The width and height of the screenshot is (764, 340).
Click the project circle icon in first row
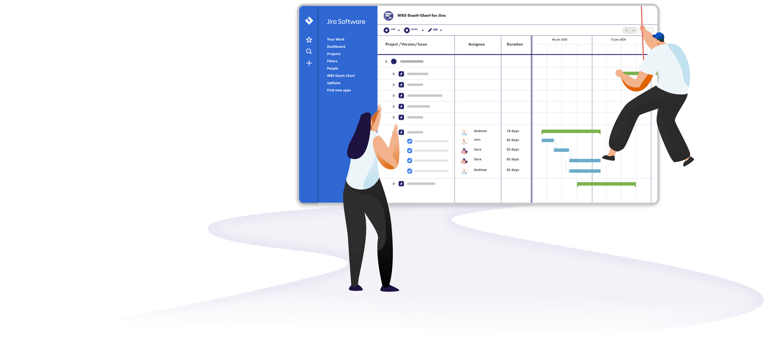tap(393, 61)
